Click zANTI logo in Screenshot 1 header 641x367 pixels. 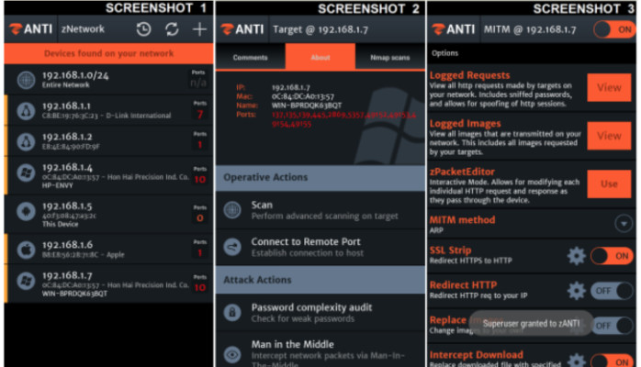point(31,29)
